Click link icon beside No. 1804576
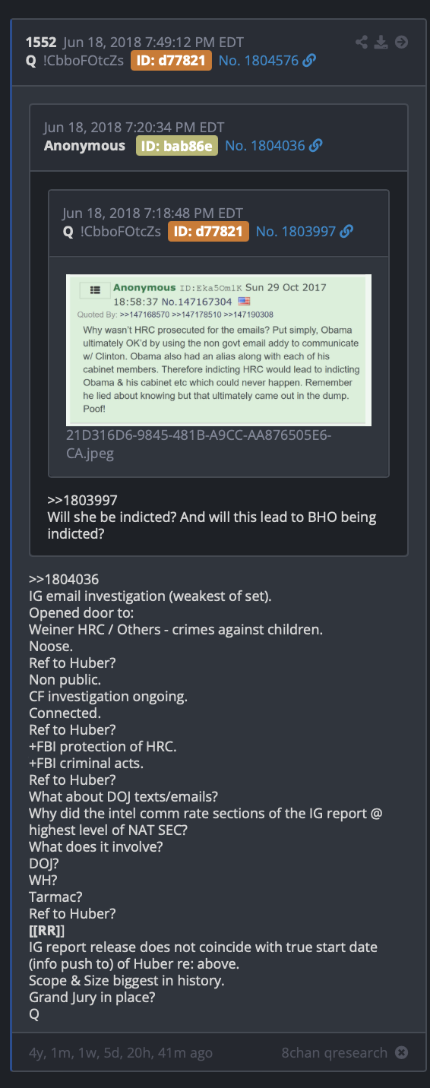 (309, 61)
